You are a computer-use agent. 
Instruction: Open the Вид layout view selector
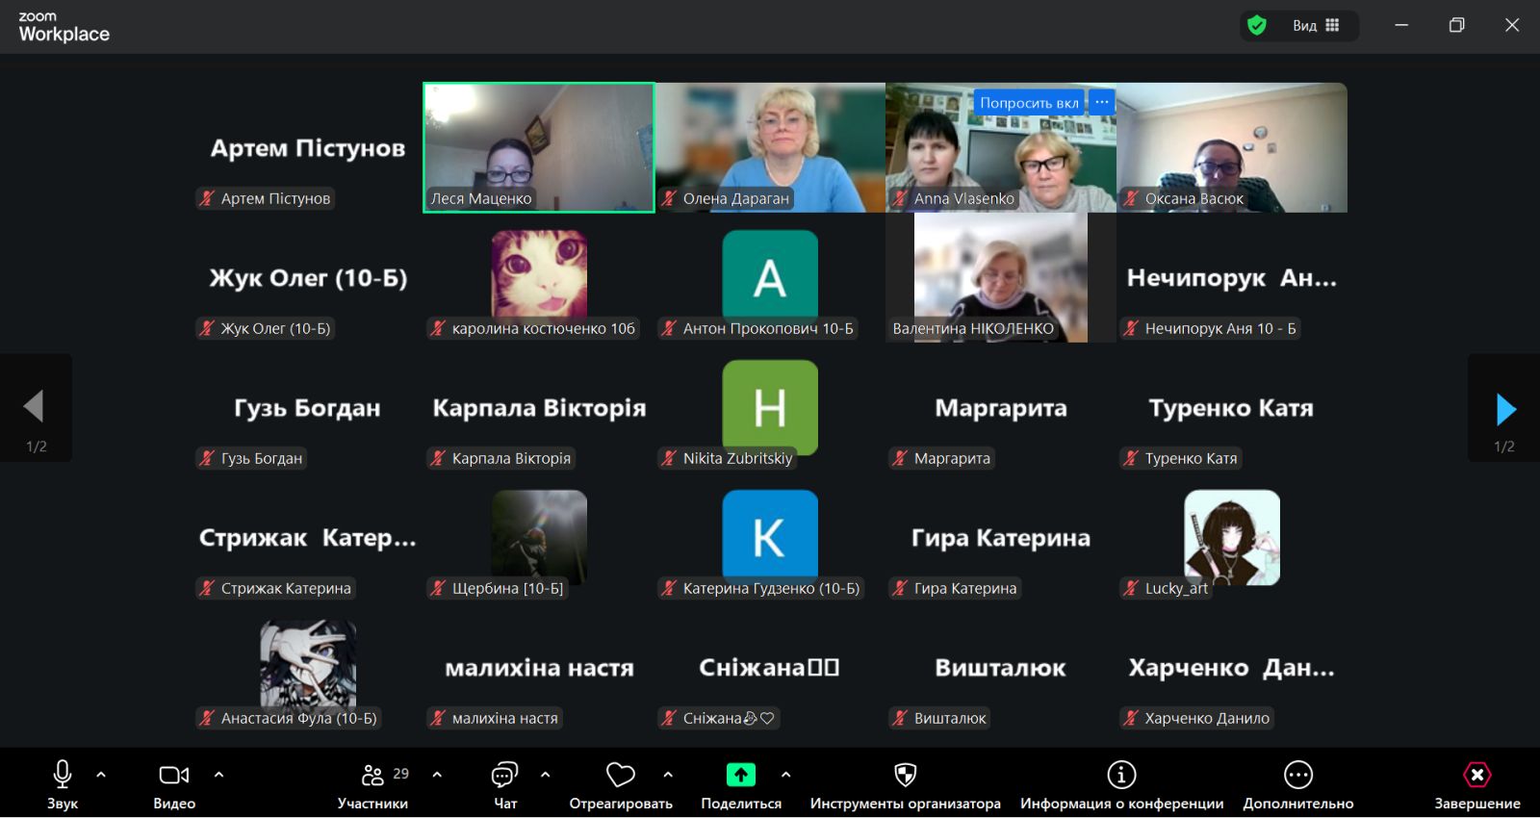tap(1316, 26)
